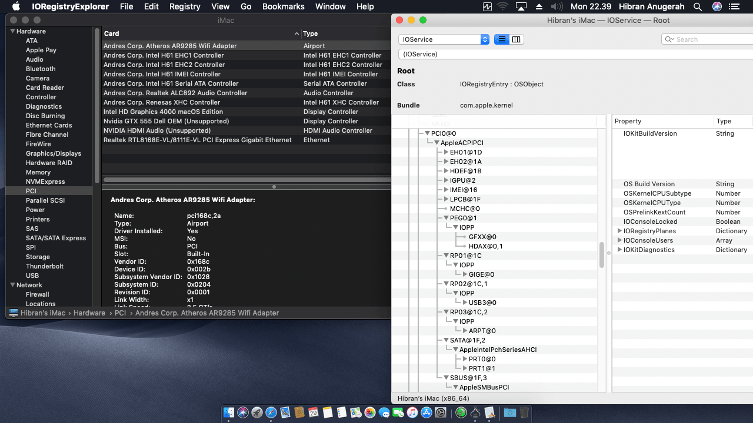The image size is (753, 423).
Task: Click the Property column header in IORegistryExplorer
Action: (663, 121)
